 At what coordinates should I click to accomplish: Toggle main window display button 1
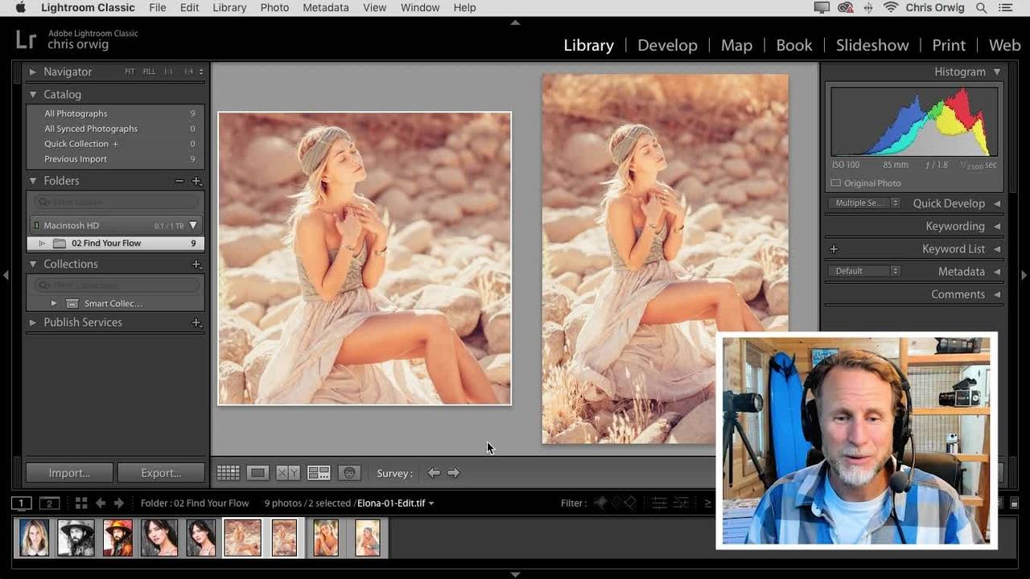click(22, 503)
